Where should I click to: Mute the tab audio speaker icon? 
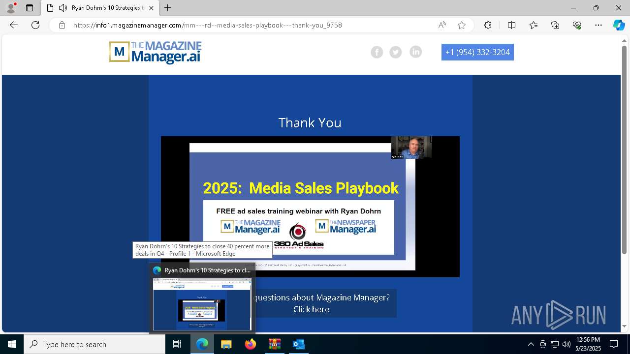pyautogui.click(x=63, y=8)
